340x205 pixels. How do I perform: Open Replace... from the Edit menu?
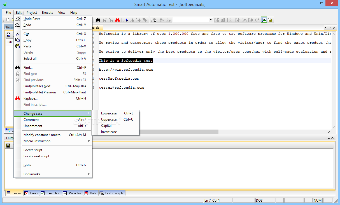[x=53, y=98]
